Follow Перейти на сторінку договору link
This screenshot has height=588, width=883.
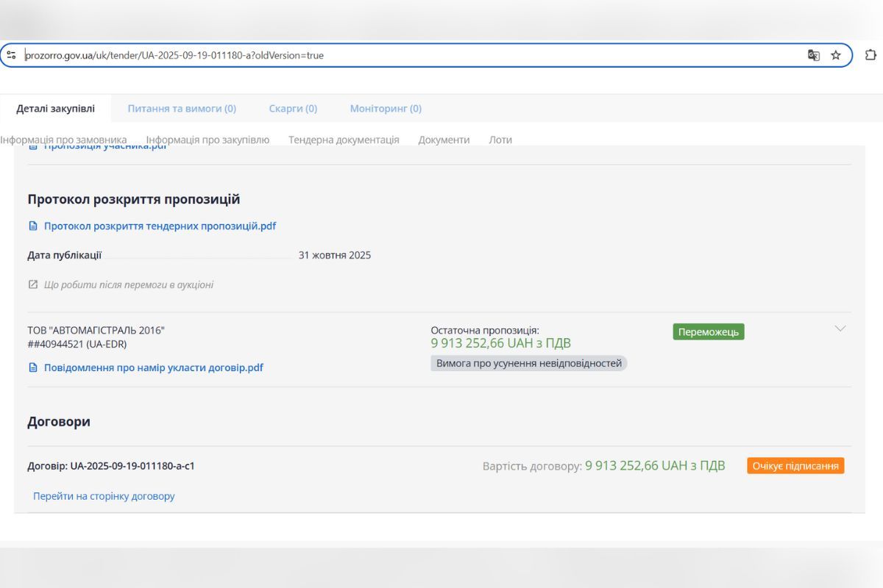(x=104, y=496)
